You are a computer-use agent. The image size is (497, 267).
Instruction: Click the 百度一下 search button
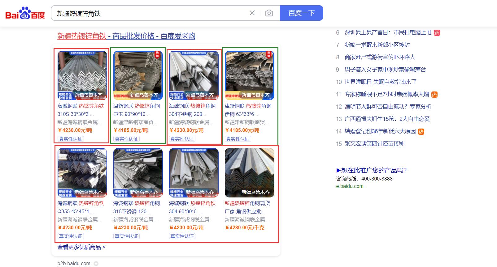tap(302, 13)
